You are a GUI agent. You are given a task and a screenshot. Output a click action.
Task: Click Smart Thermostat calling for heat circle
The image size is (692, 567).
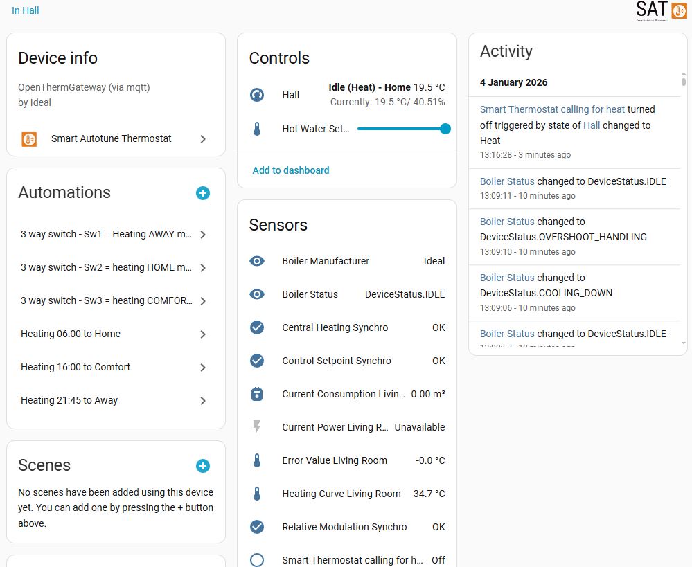tap(257, 559)
